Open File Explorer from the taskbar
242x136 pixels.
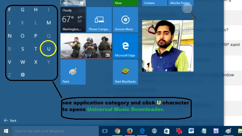point(240,131)
